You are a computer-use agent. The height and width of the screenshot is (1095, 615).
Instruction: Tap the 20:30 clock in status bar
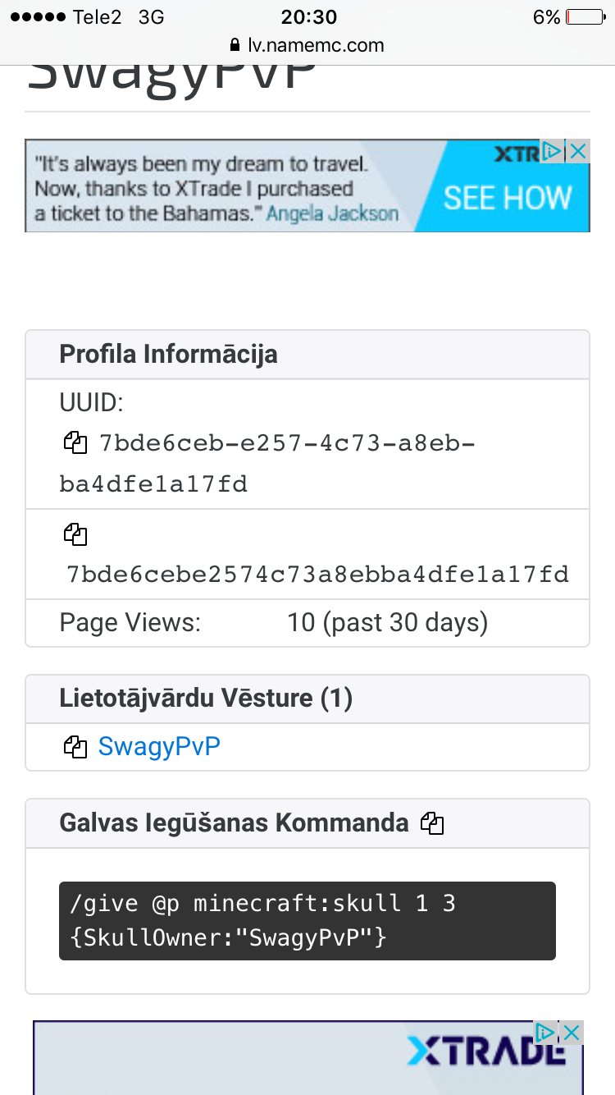pyautogui.click(x=307, y=16)
